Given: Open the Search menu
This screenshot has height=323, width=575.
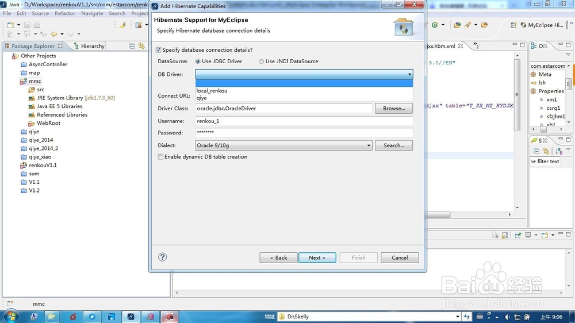Looking at the screenshot, I should [117, 13].
